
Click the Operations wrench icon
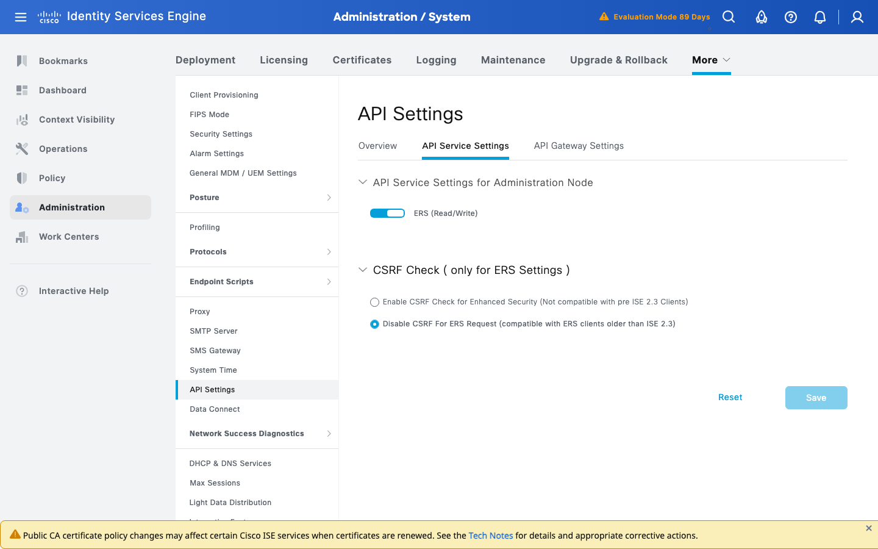[22, 149]
